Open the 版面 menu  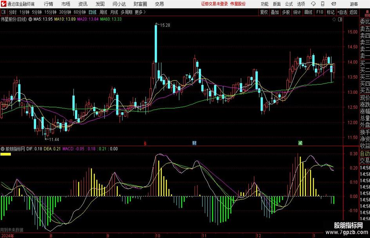click(x=277, y=4)
